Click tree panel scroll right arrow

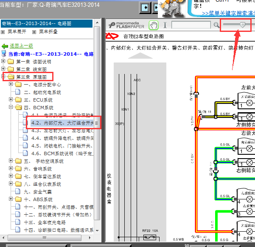tap(90, 238)
